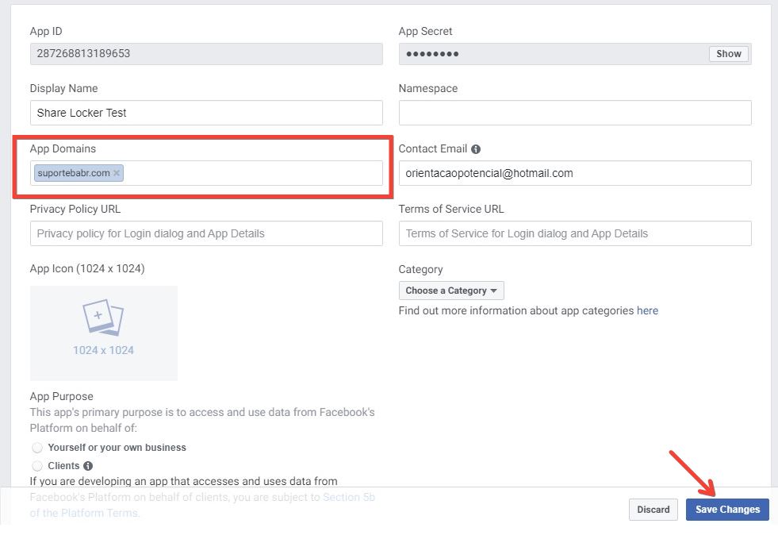The width and height of the screenshot is (778, 539).
Task: Click the Privacy Policy URL field
Action: pos(206,233)
